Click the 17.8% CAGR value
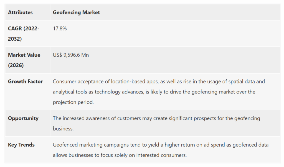Image resolution: width=284 pixels, height=167 pixels. 60,28
